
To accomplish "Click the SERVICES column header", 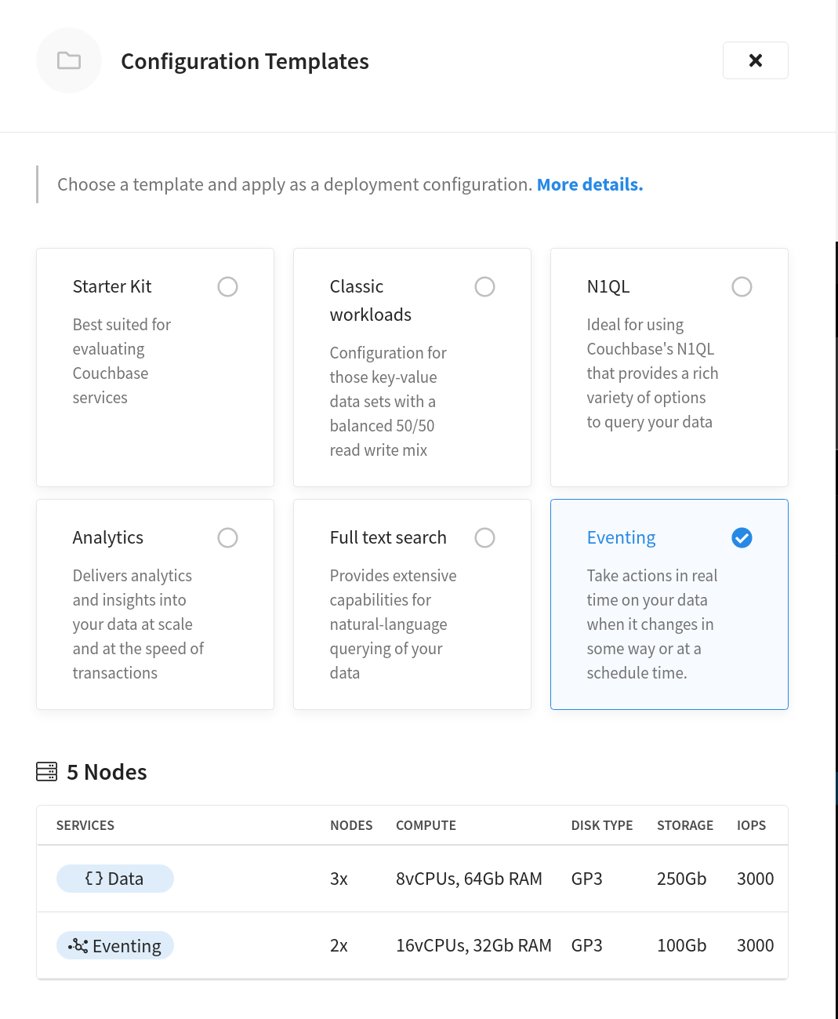I will coord(85,824).
